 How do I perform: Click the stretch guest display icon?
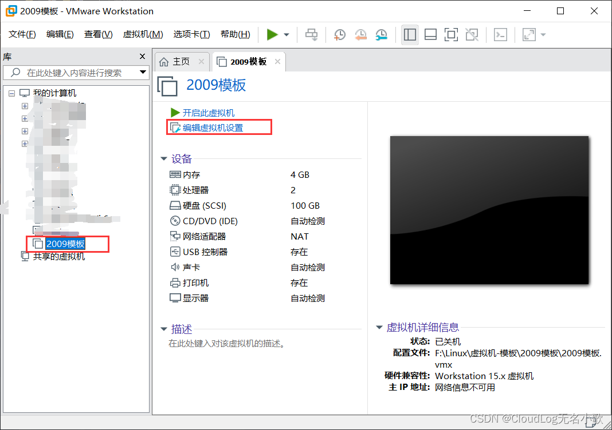[x=529, y=35]
